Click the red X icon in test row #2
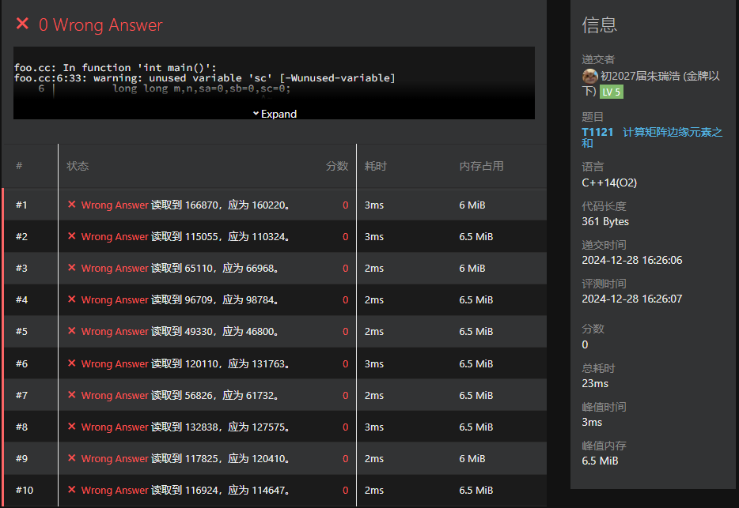 coord(72,236)
